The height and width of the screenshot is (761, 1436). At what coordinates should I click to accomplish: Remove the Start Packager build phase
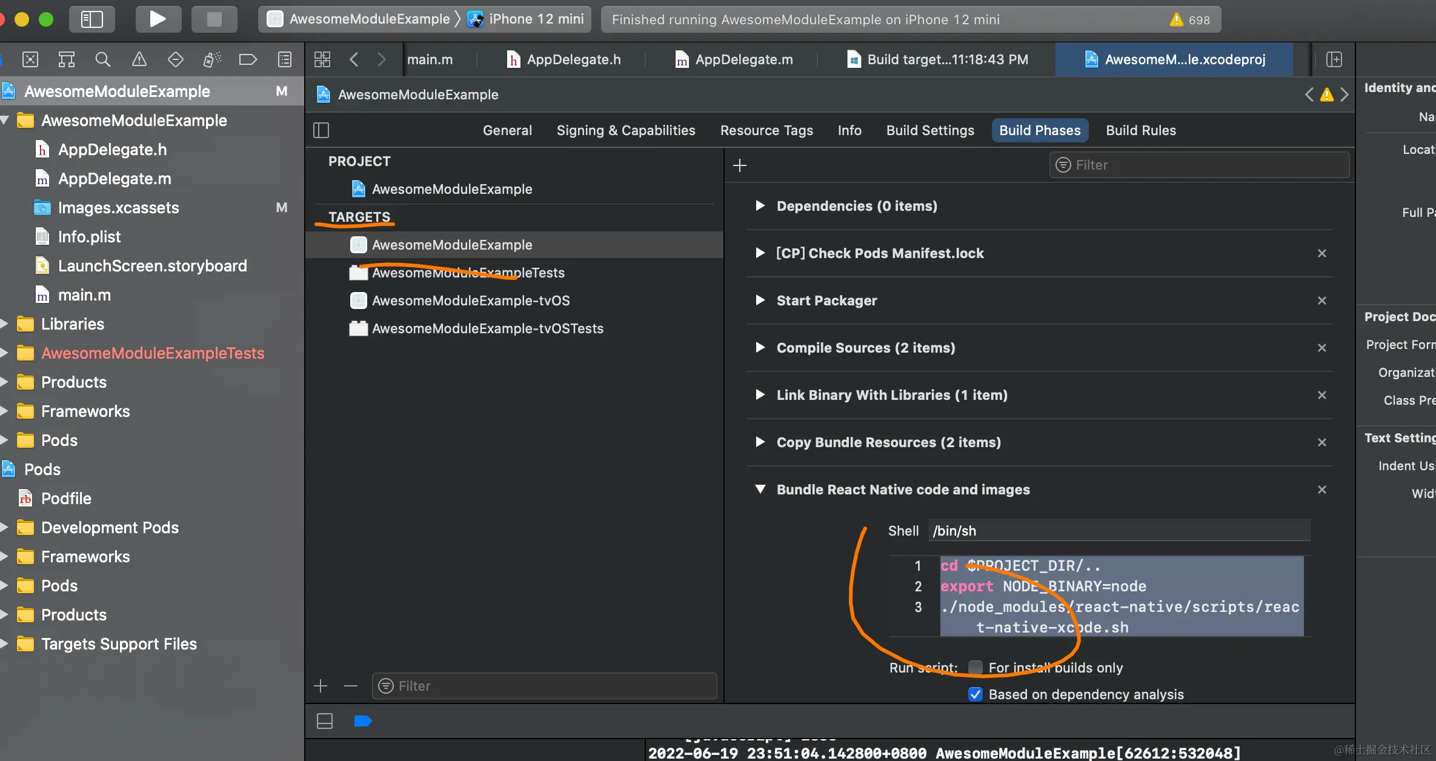(x=1321, y=301)
